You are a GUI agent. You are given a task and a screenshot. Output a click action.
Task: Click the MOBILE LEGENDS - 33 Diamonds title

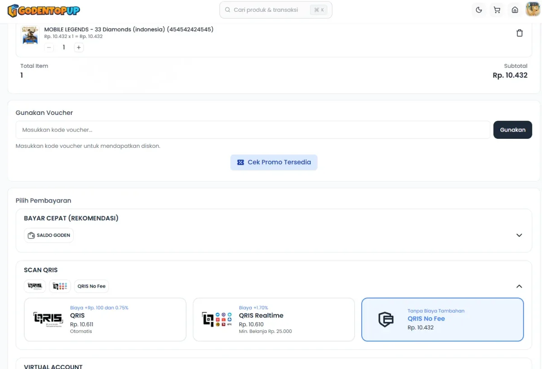pos(129,29)
